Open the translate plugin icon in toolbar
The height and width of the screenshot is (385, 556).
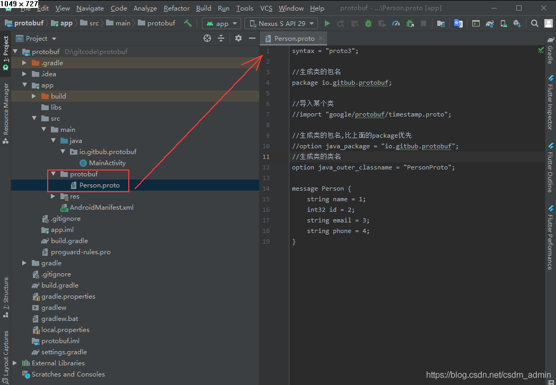[x=458, y=23]
